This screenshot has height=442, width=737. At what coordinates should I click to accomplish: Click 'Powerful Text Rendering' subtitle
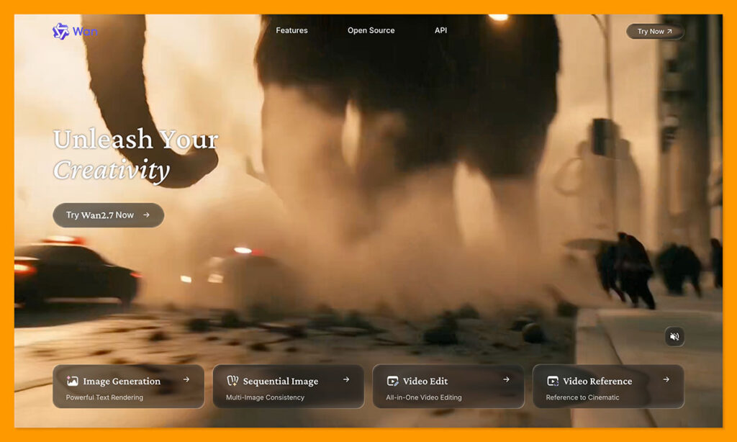(x=104, y=397)
